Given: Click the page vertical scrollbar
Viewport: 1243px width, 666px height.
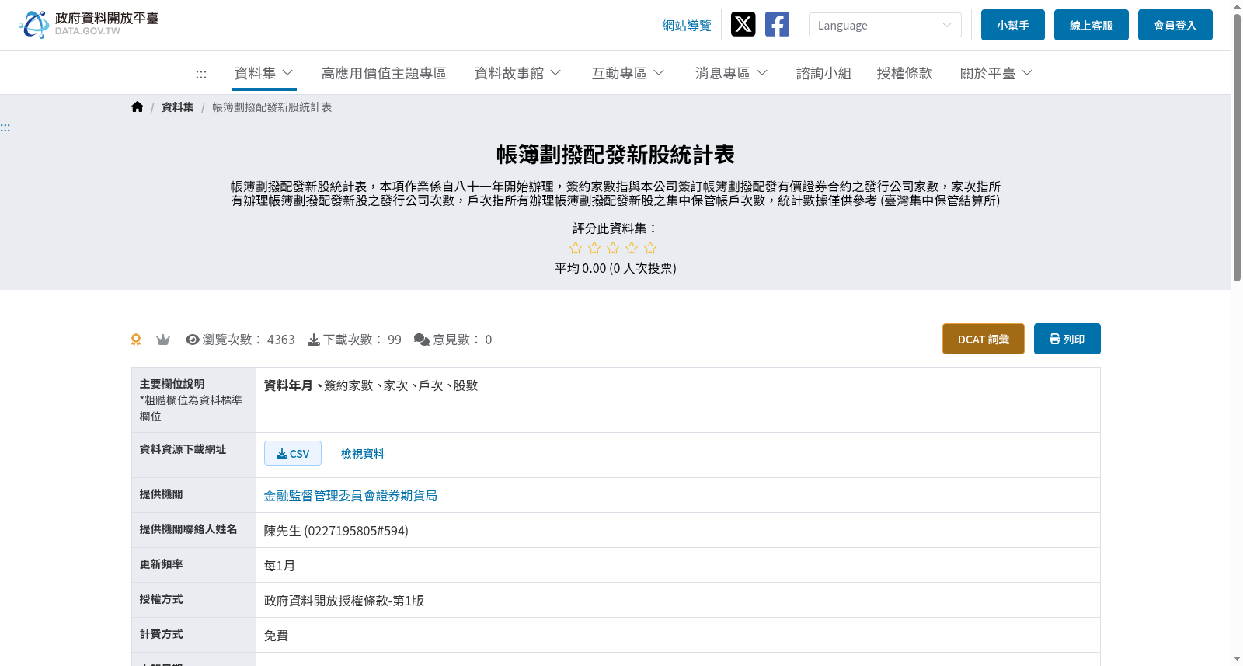Looking at the screenshot, I should click(x=1237, y=148).
